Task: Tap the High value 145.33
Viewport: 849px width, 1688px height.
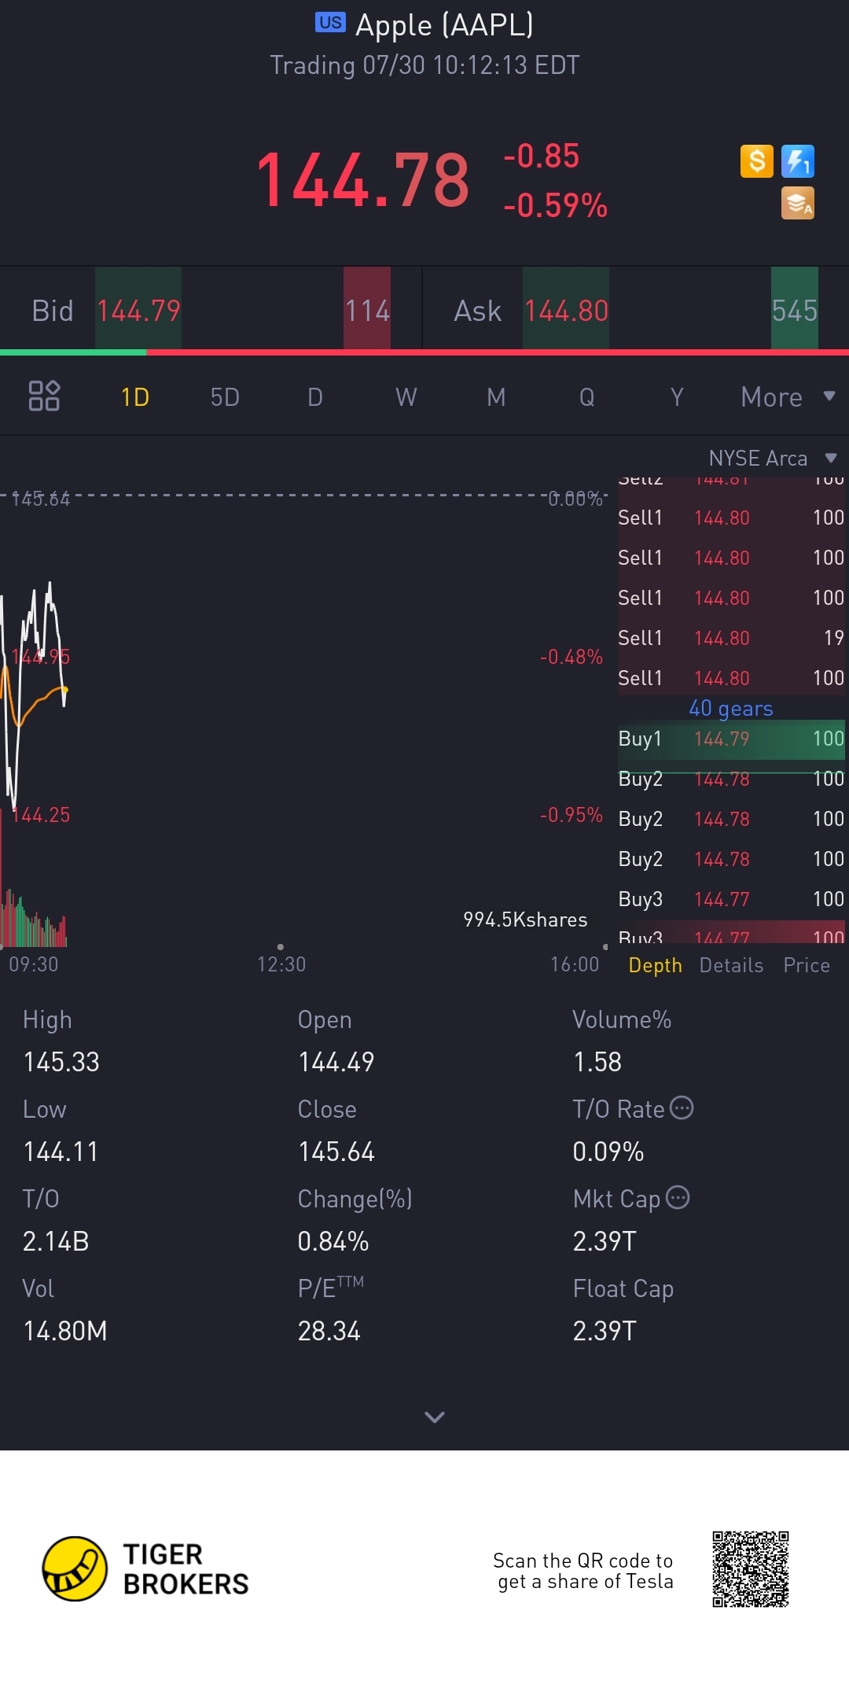Action: pyautogui.click(x=61, y=1062)
